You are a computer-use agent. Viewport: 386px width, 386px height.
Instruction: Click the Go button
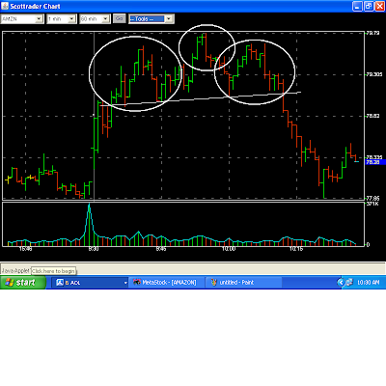point(119,18)
